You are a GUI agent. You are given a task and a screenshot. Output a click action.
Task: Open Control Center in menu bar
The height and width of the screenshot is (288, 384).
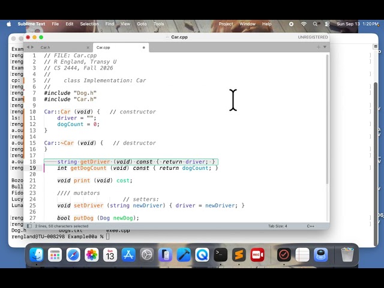pos(327,24)
